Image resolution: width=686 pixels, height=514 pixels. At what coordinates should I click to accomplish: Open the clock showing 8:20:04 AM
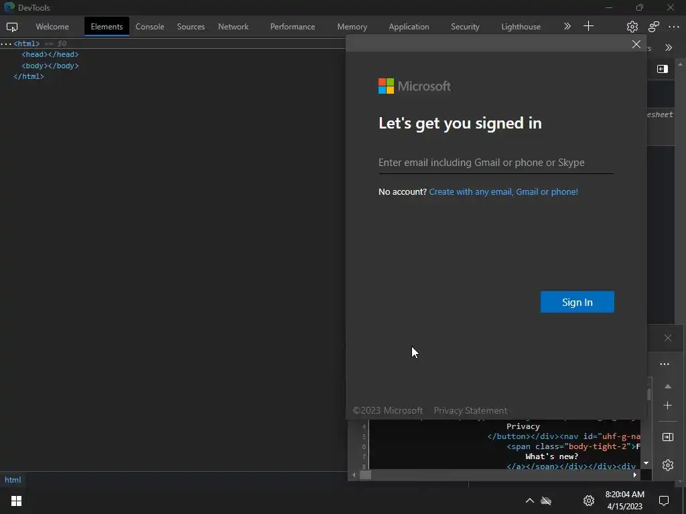pyautogui.click(x=625, y=501)
